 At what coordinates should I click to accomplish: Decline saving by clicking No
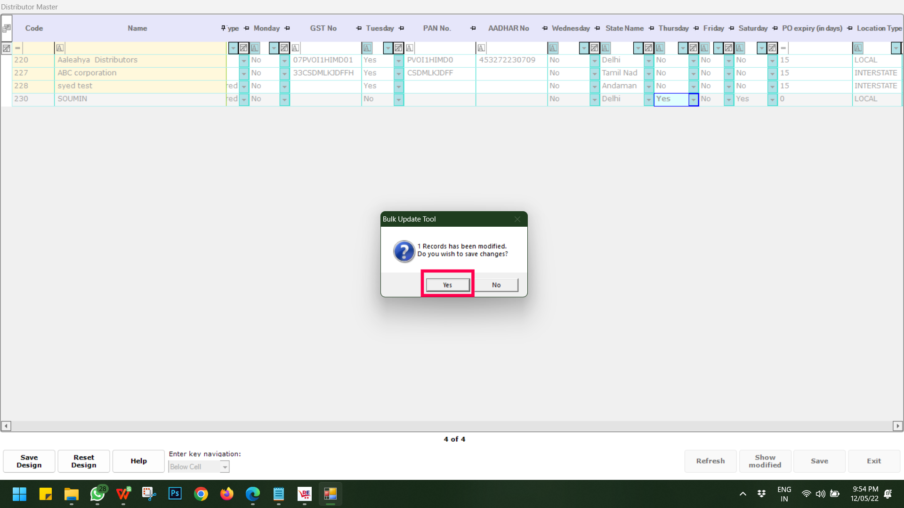click(496, 285)
